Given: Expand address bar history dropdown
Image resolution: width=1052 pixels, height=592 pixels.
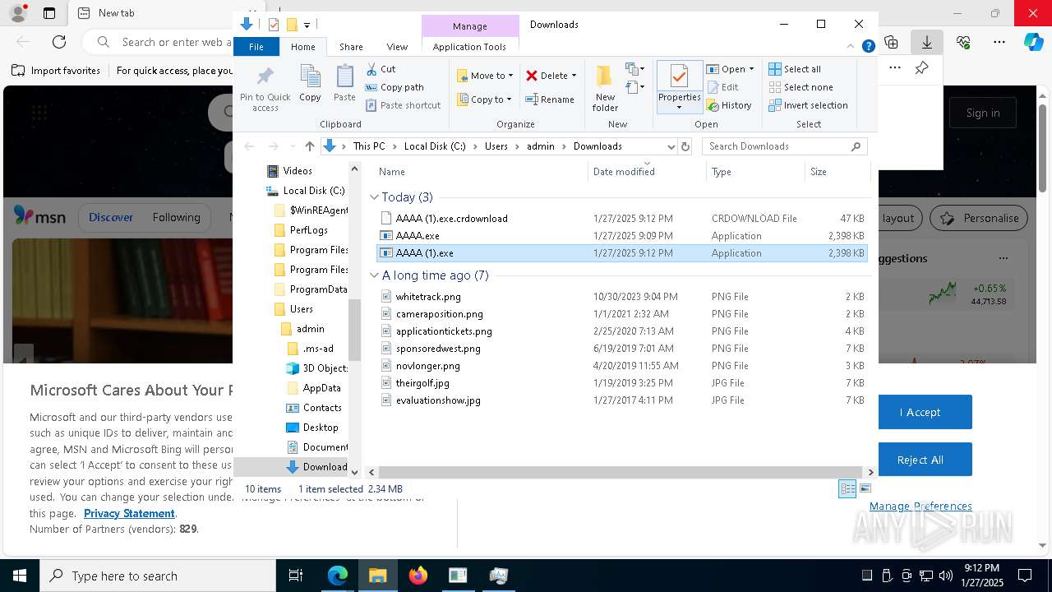Looking at the screenshot, I should pos(671,146).
